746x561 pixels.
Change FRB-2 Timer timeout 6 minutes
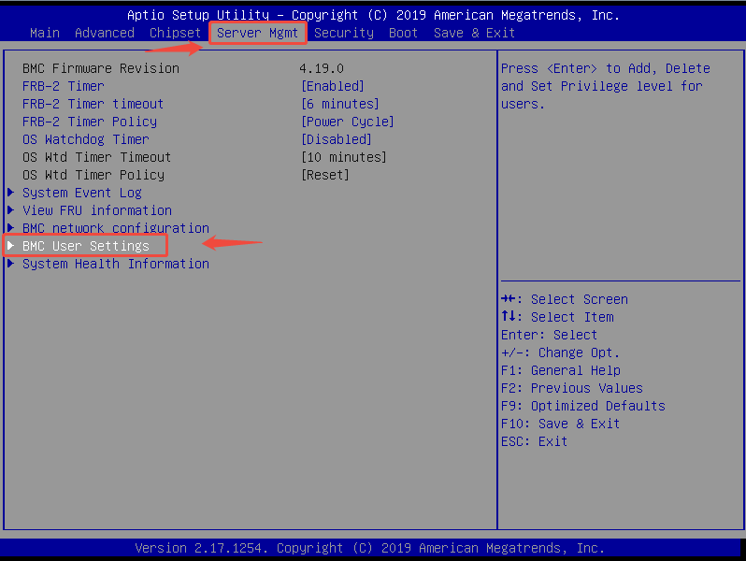tap(339, 104)
